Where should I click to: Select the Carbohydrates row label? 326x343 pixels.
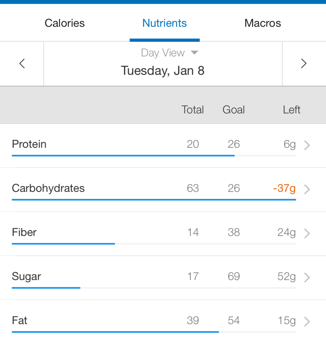[x=48, y=188]
